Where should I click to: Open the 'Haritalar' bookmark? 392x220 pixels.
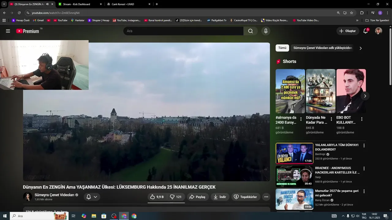pyautogui.click(x=77, y=20)
